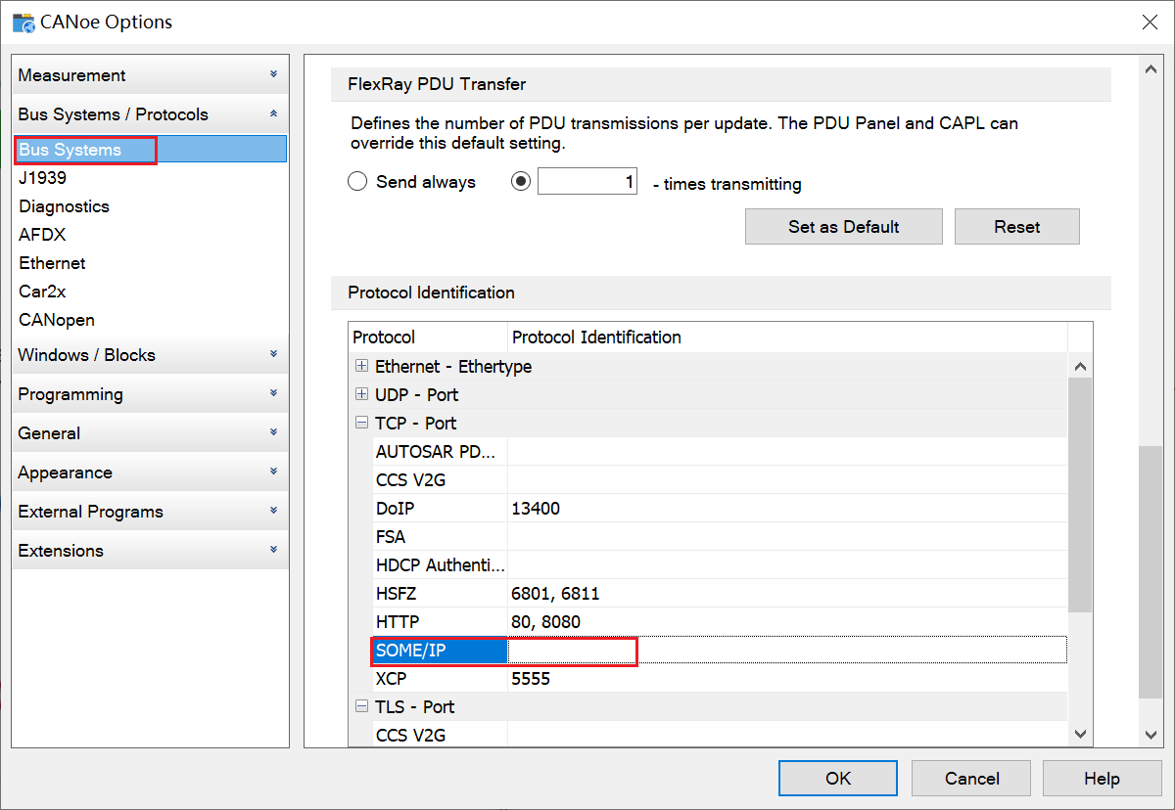The height and width of the screenshot is (810, 1175).
Task: Select Bus Systems in the sidebar
Action: (151, 150)
